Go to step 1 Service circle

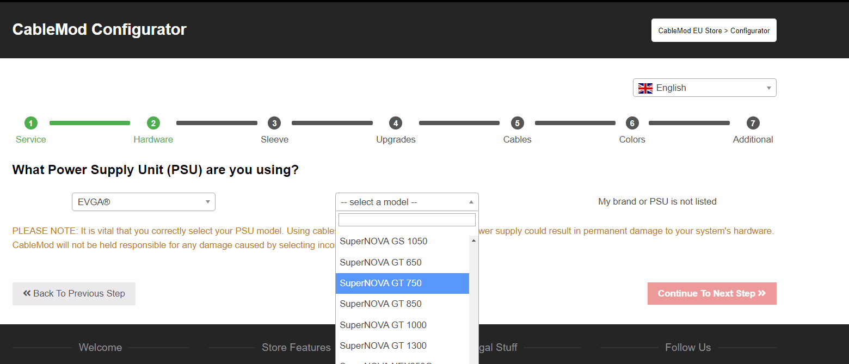pyautogui.click(x=31, y=123)
